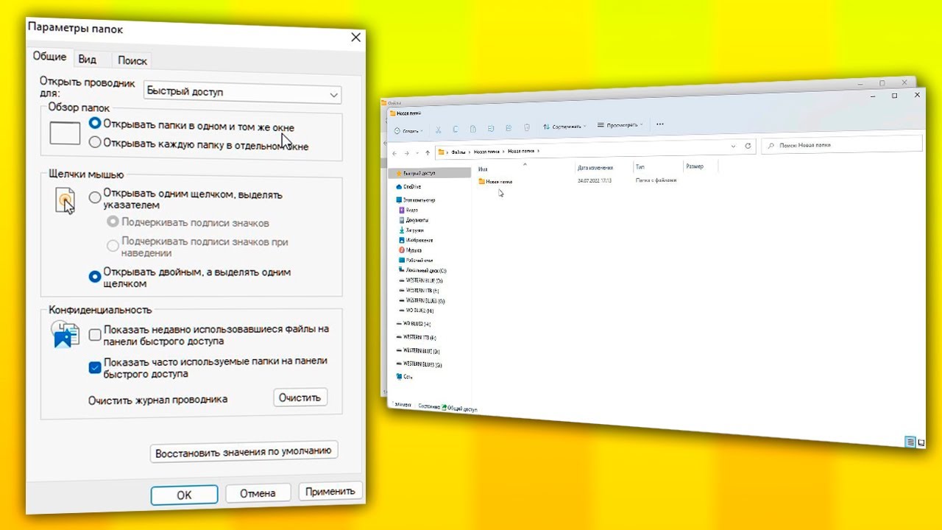Open the three-dots more menu in Explorer
Screen dimensions: 942x530
point(659,124)
